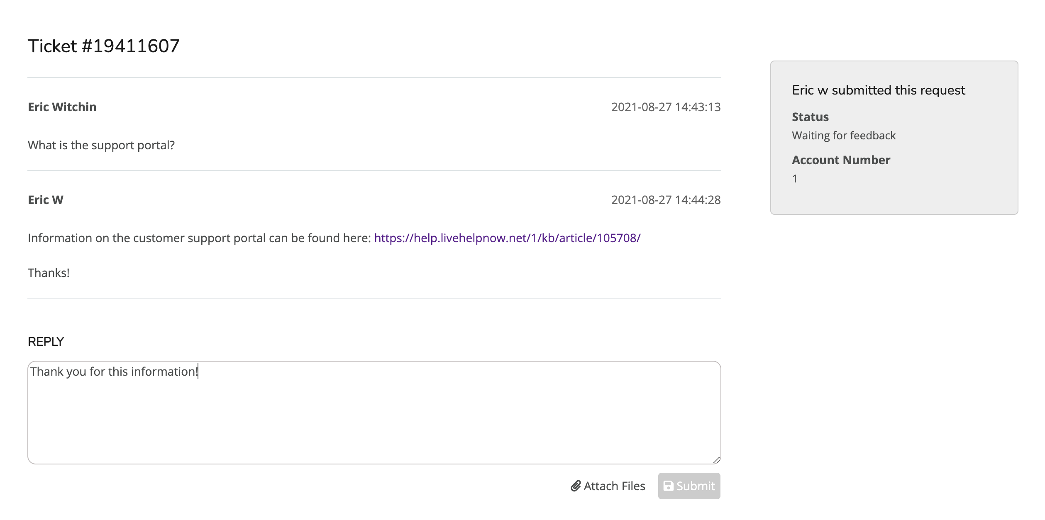Click the 'Thanks!' message line
This screenshot has height=520, width=1045.
pos(49,273)
